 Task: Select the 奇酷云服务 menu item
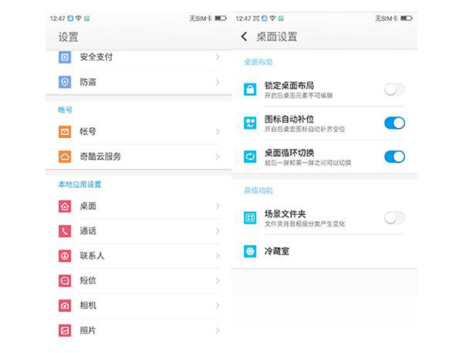tap(139, 156)
